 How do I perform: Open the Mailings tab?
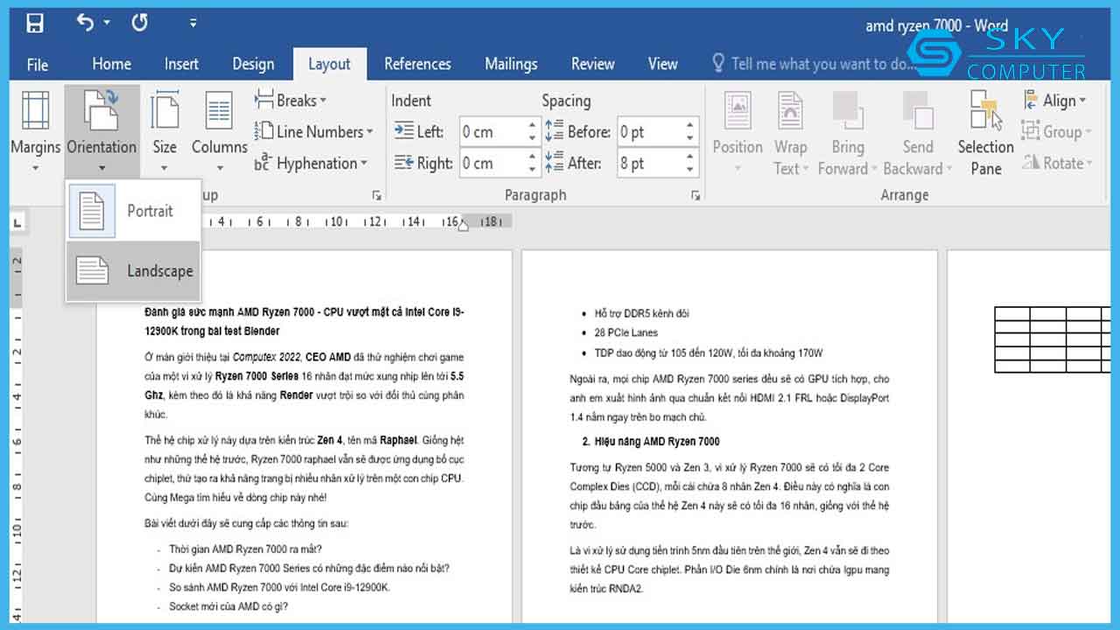[511, 64]
